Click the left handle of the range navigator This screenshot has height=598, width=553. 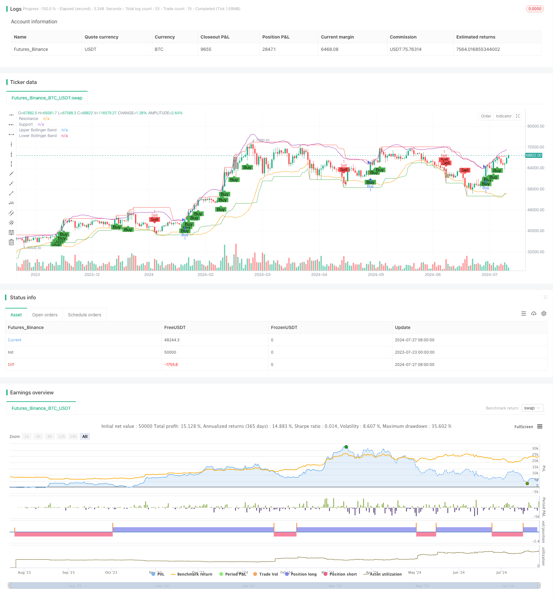[x=9, y=585]
